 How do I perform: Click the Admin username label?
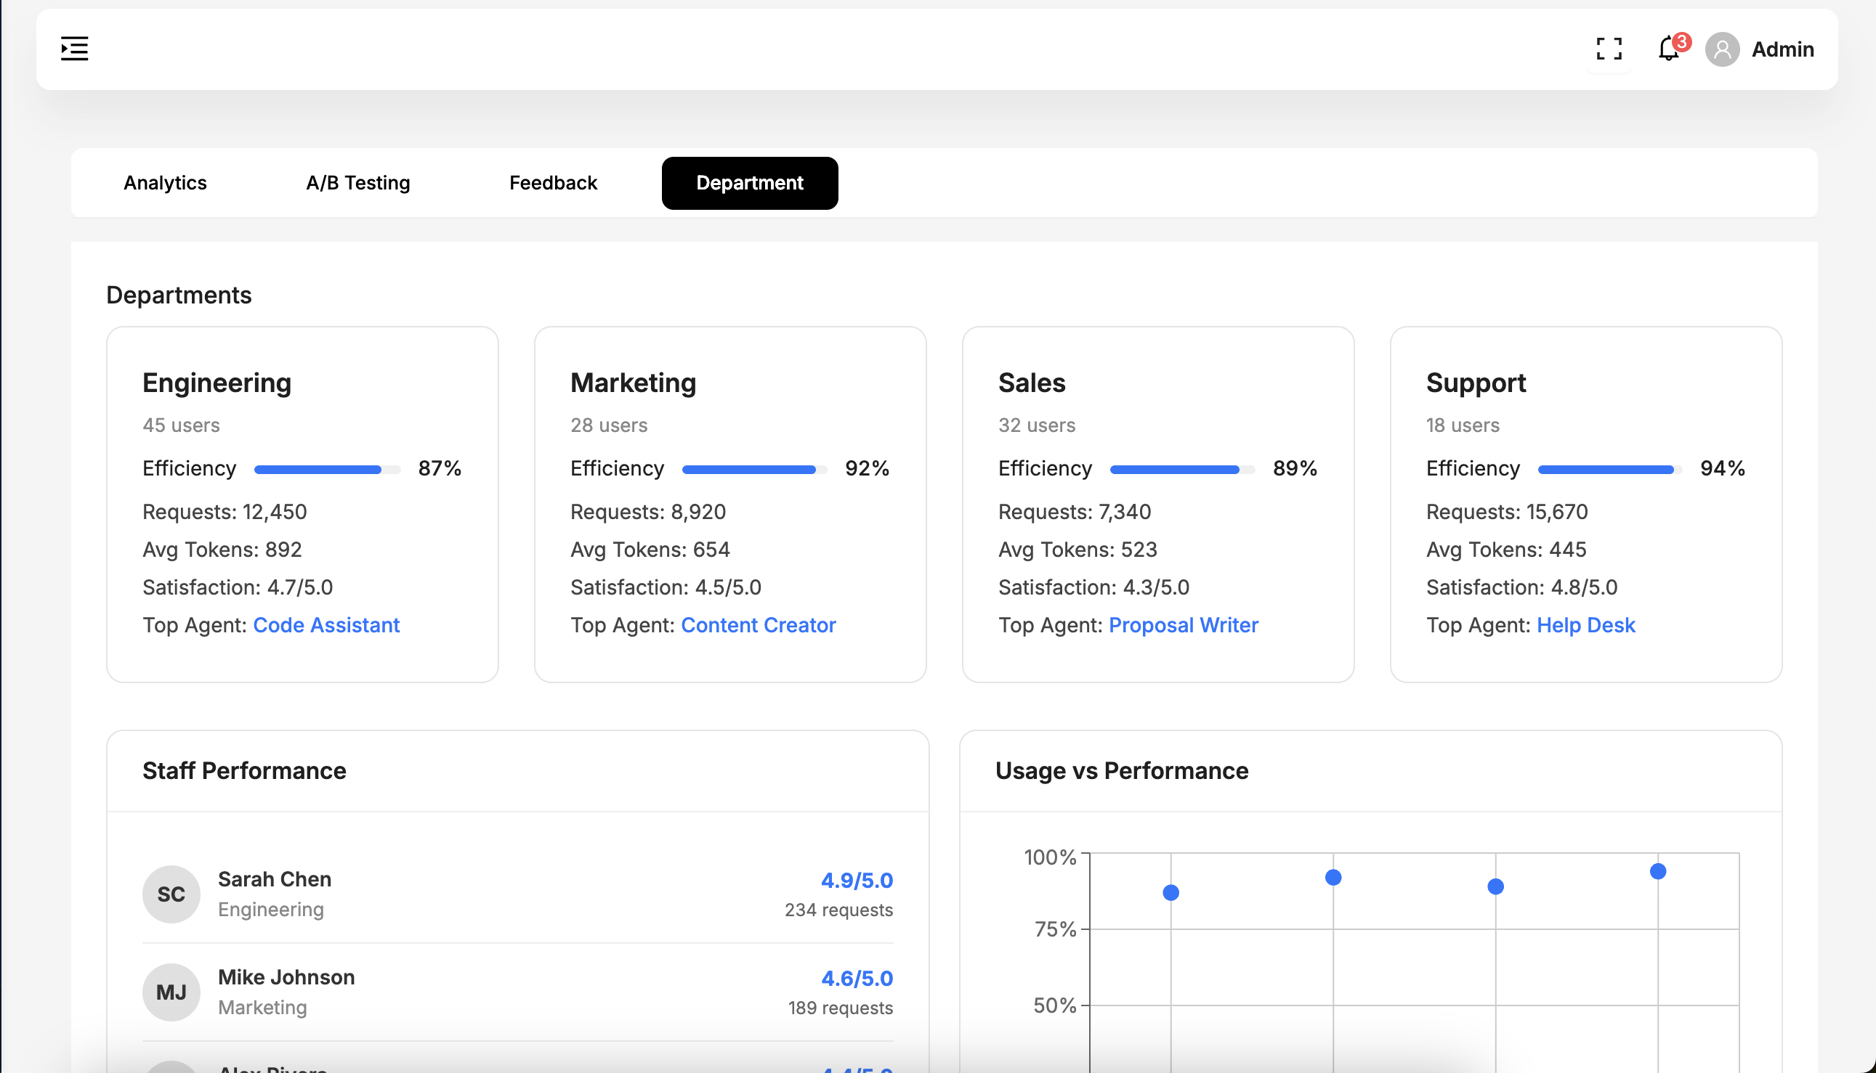[x=1782, y=49]
